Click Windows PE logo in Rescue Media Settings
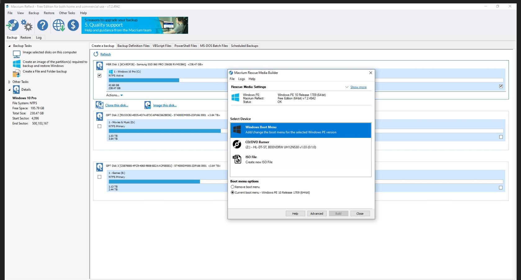The image size is (521, 280). [x=236, y=97]
